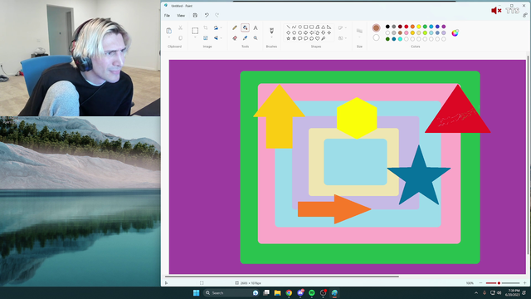Viewport: 531px width, 299px height.
Task: Choose the cyan custom color swatch
Action: pyautogui.click(x=400, y=39)
